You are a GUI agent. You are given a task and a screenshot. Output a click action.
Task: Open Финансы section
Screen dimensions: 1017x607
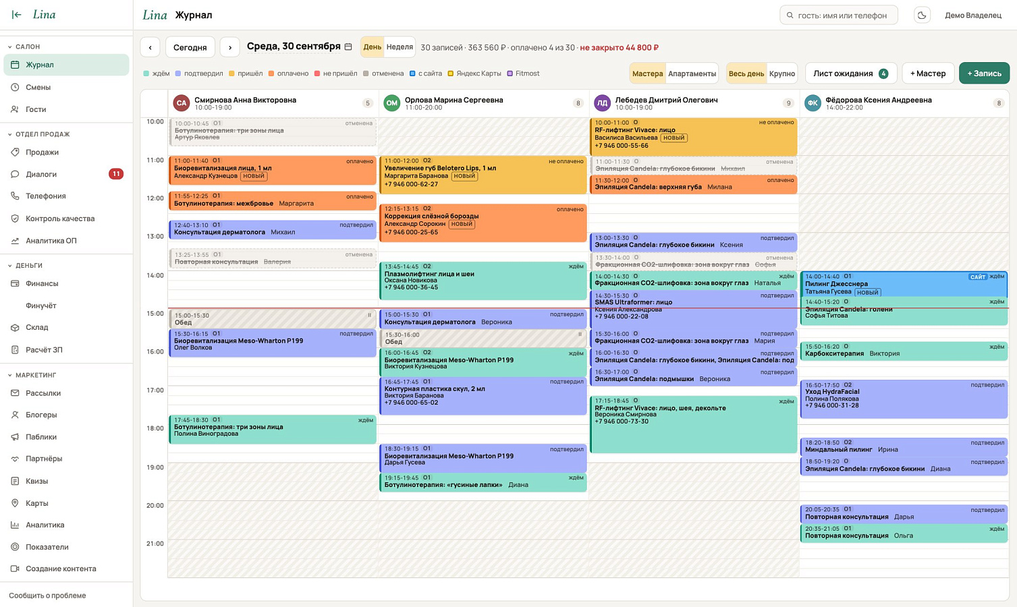[66, 284]
